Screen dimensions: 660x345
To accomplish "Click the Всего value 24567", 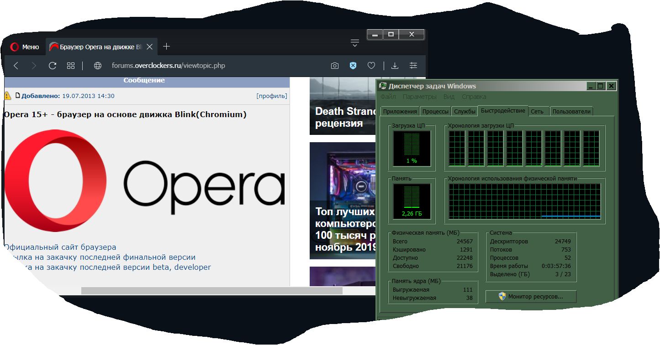I will (x=465, y=242).
